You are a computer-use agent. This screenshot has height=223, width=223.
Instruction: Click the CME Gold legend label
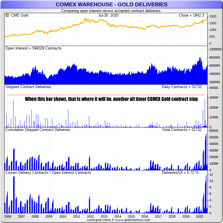[19, 15]
